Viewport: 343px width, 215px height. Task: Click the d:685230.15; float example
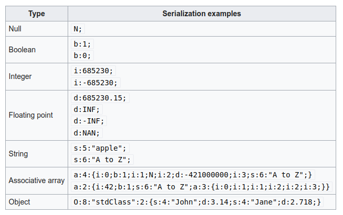pyautogui.click(x=100, y=98)
